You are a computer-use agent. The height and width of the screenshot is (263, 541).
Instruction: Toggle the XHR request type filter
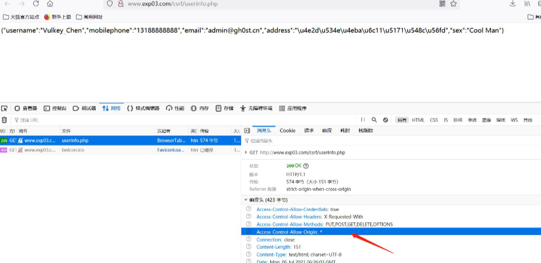tap(457, 120)
